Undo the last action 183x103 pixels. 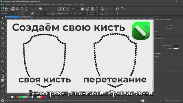46,9
